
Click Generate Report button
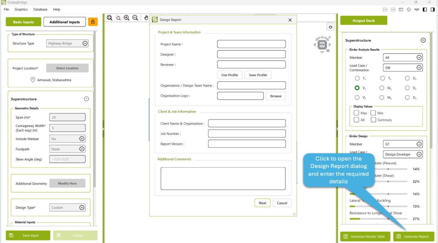coord(414,236)
